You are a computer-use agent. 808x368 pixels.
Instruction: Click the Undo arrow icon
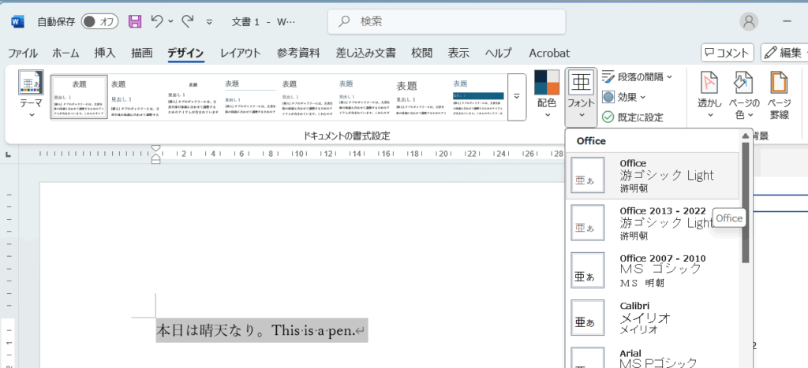click(x=159, y=21)
